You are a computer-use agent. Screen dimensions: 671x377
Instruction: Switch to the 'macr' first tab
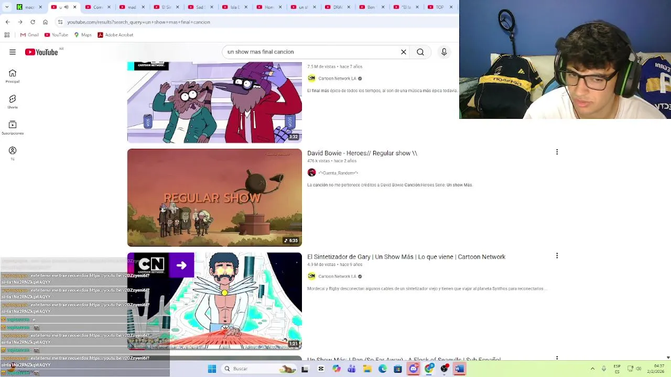(29, 7)
